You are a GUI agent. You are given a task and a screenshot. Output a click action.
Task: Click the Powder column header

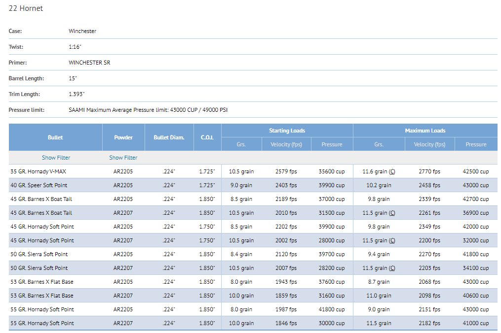coord(123,137)
